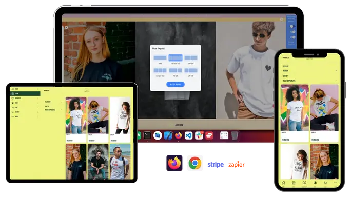Tap the Store icon in the phone bottom bar
This screenshot has height=197, width=351.
(294, 183)
